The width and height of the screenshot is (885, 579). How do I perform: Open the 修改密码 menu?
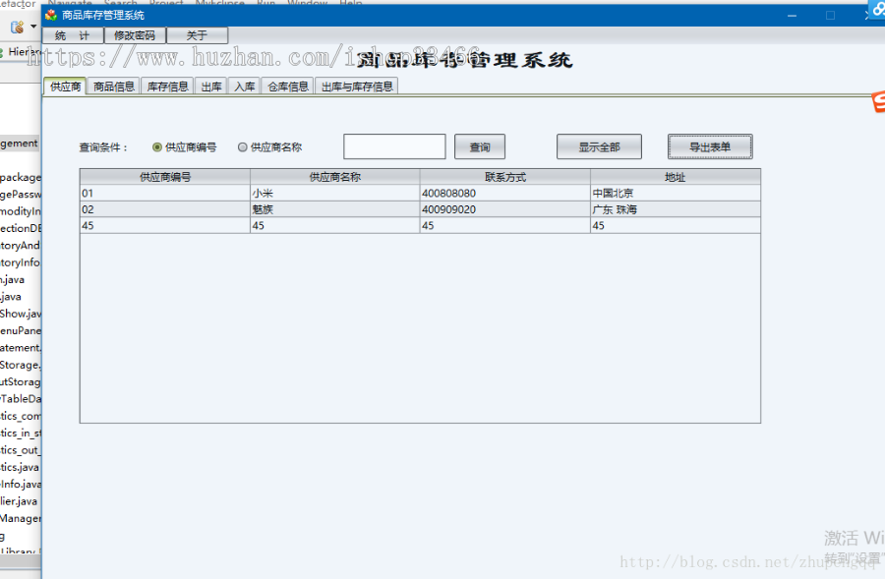[x=135, y=33]
